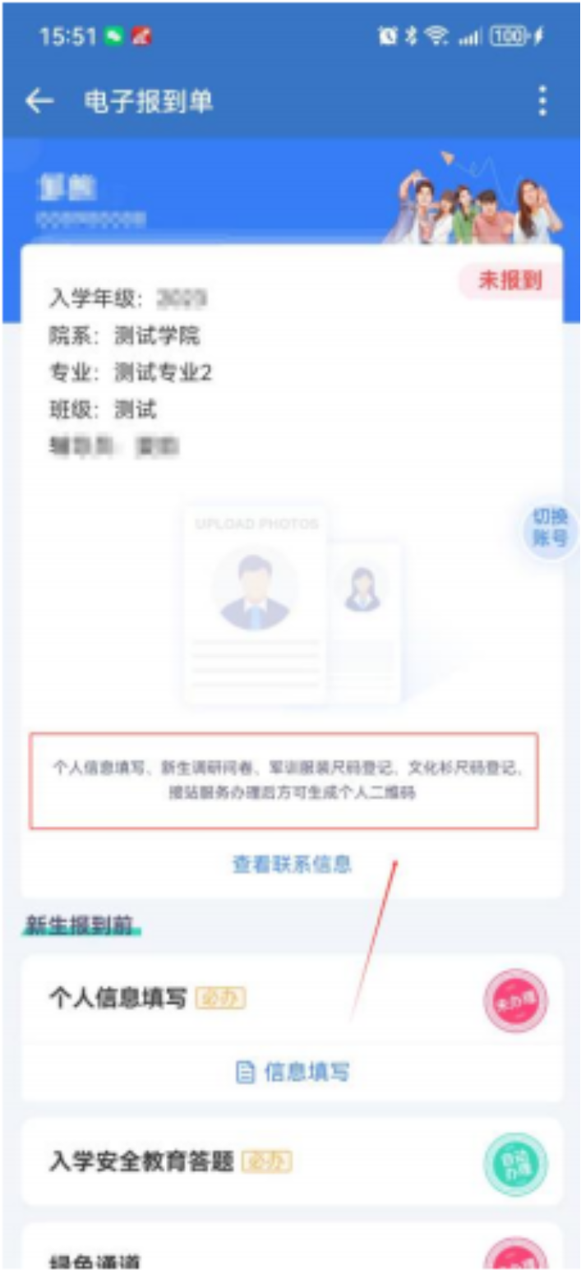Screen dimensions: 581x1274
Task: Tap the red-bordered QR code requirement notice
Action: [284, 781]
